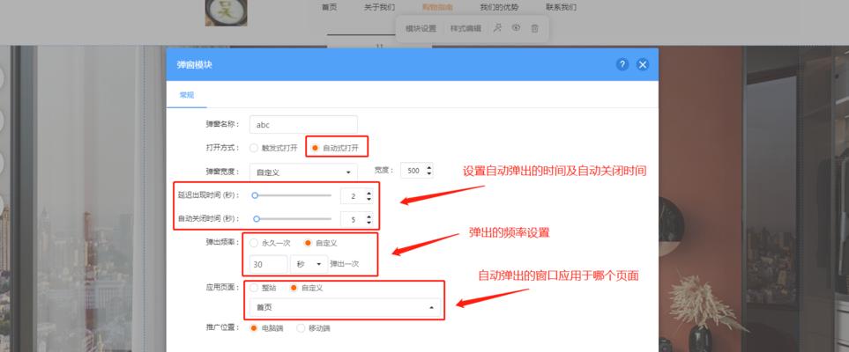849x352 pixels.
Task: Click the 弹窗模块 dialog title
Action: click(x=194, y=64)
